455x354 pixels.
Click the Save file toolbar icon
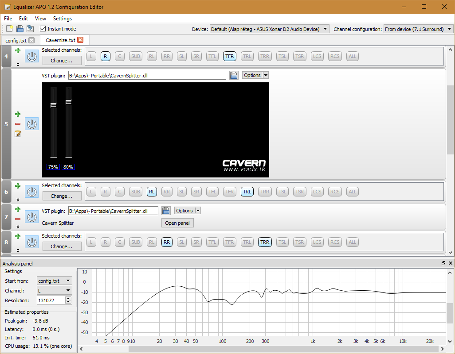[x=20, y=29]
